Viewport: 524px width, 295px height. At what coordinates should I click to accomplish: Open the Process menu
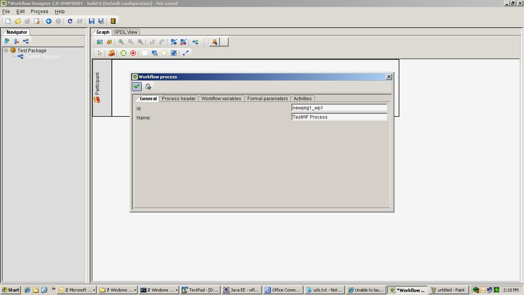tap(39, 12)
